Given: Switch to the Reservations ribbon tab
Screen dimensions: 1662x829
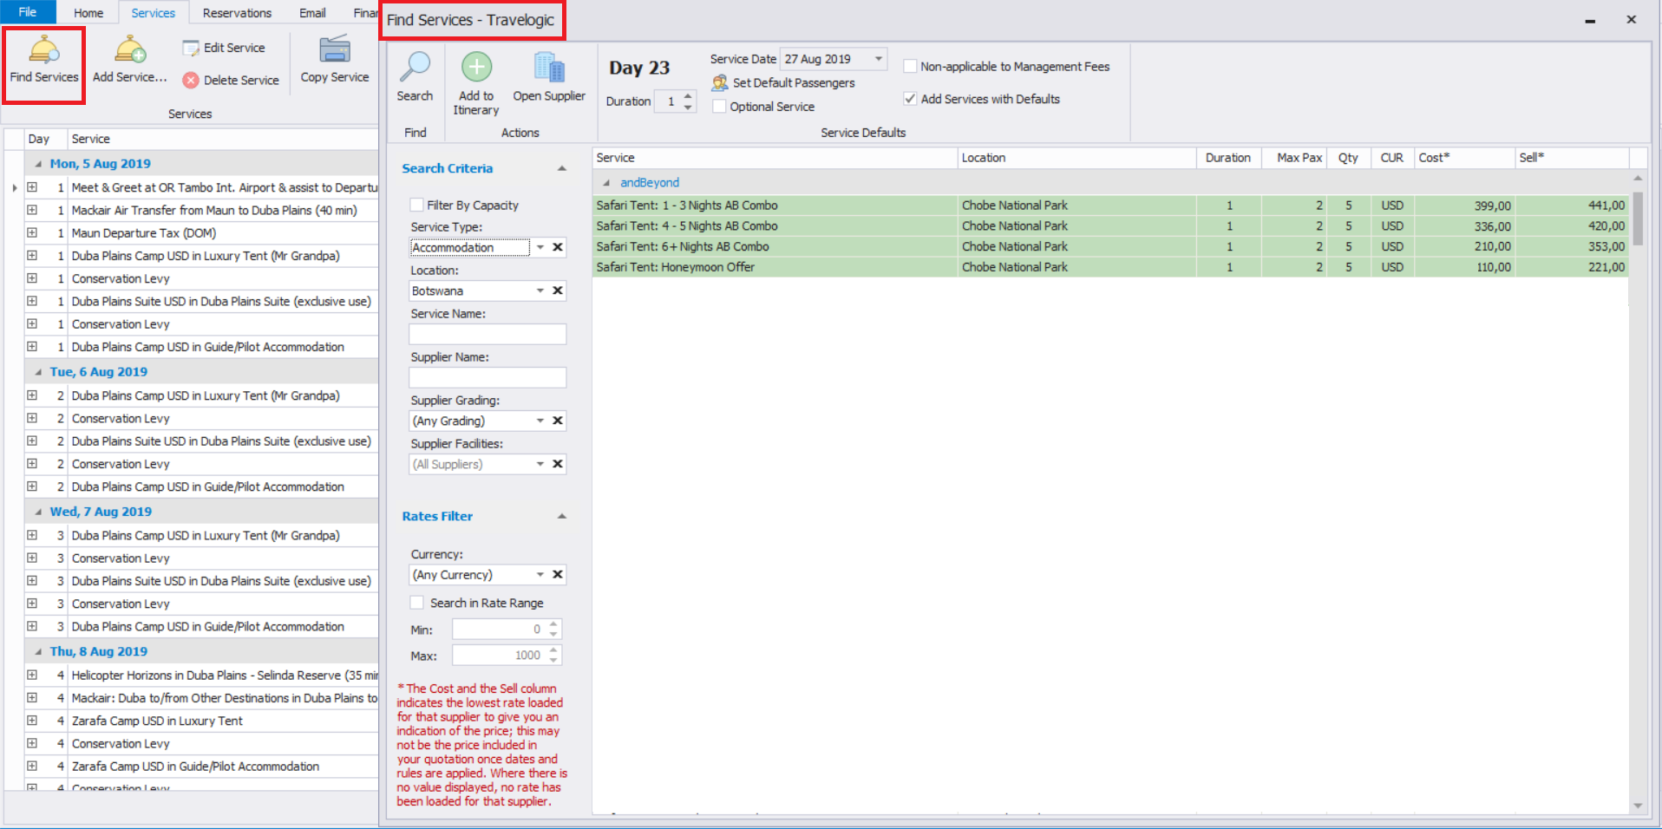Looking at the screenshot, I should [x=237, y=13].
